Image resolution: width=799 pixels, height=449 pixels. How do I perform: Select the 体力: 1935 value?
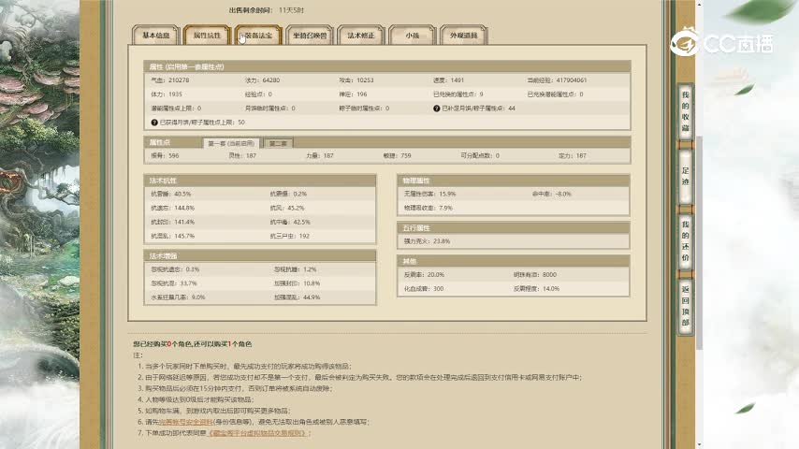point(167,94)
